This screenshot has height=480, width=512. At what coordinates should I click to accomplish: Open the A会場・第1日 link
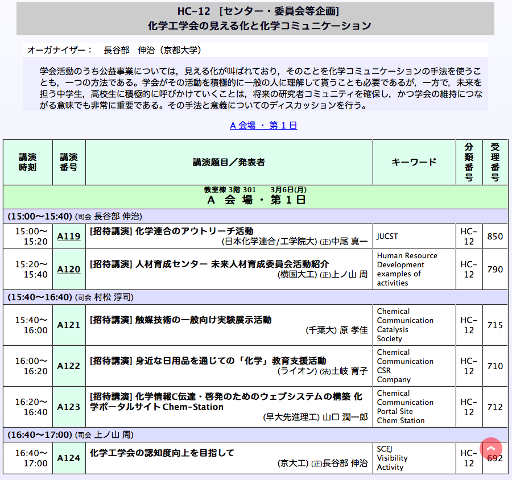coord(263,125)
